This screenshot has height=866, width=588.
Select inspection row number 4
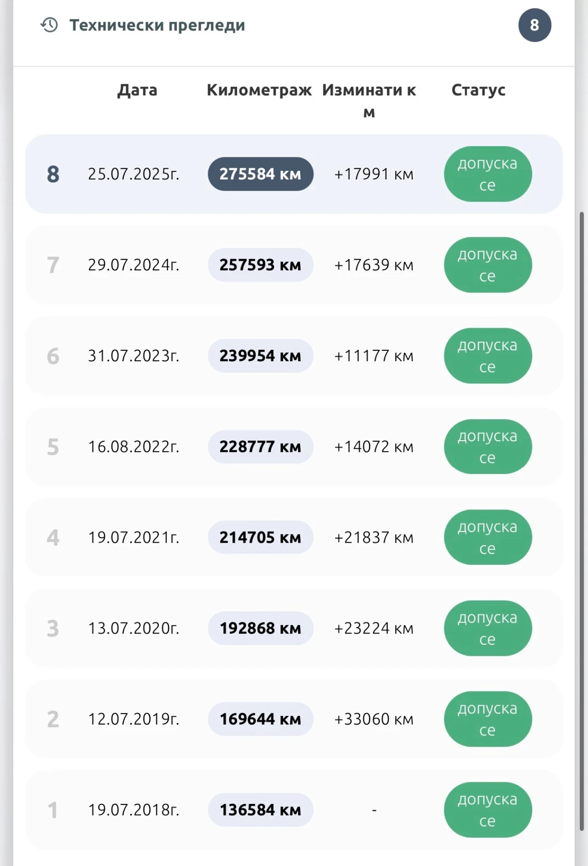(x=294, y=537)
